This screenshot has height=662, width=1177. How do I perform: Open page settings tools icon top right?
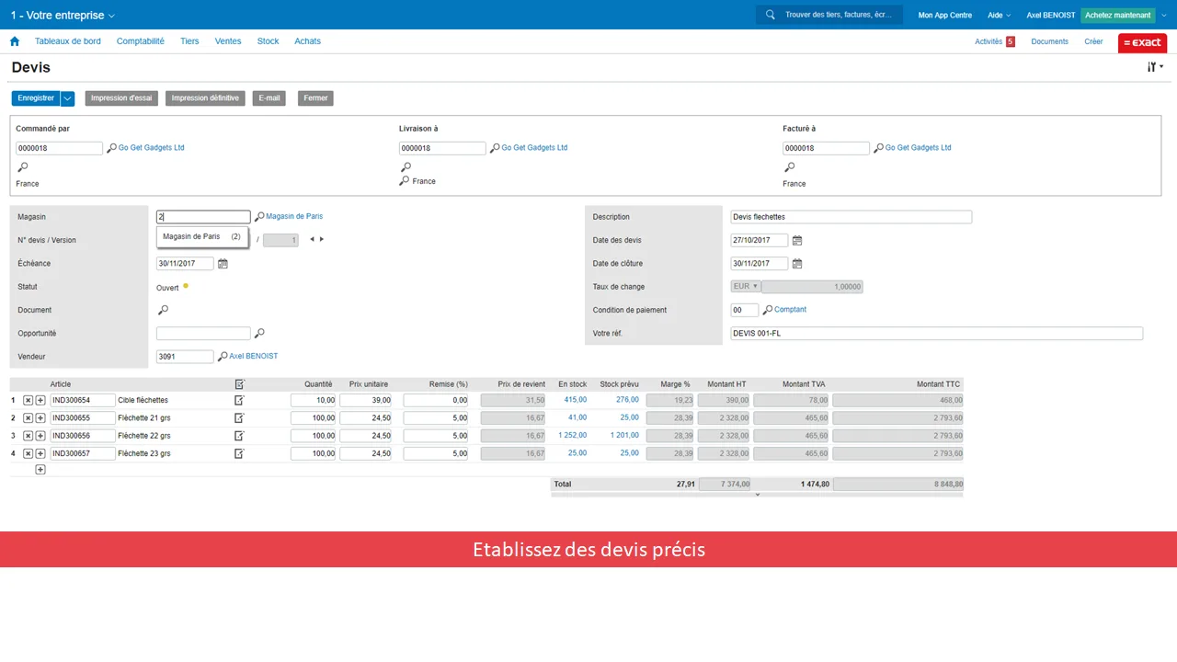pyautogui.click(x=1155, y=67)
